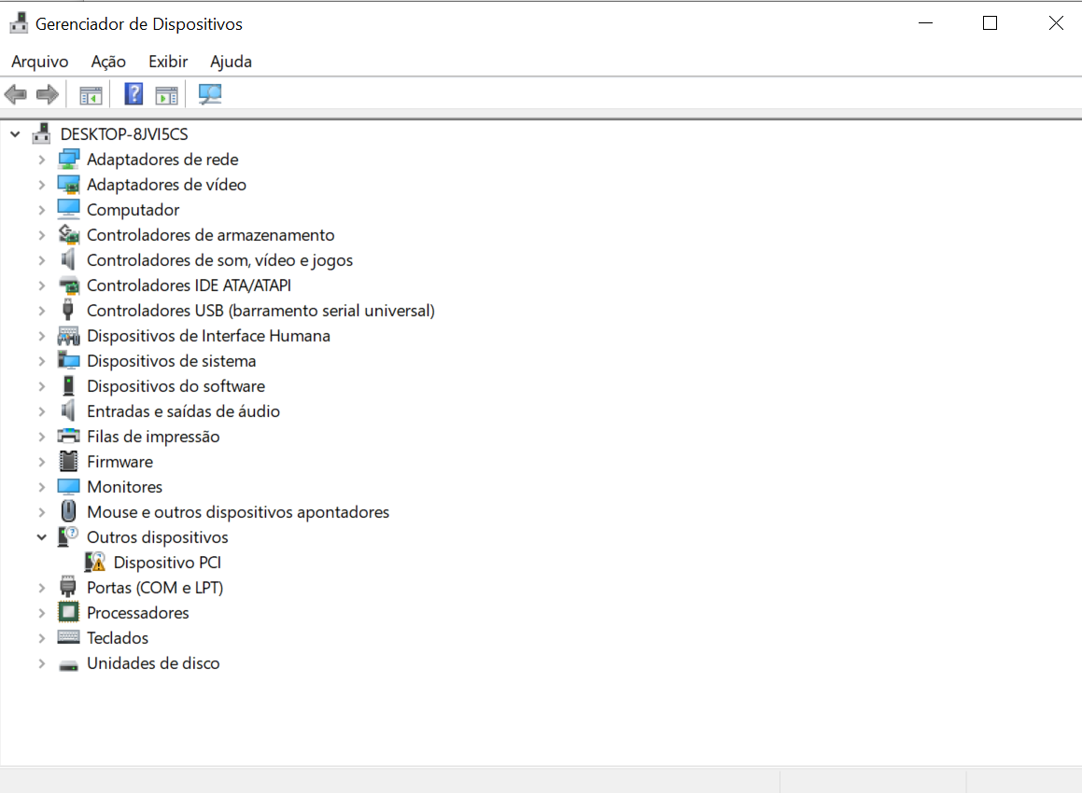
Task: Open the Arquivo menu
Action: point(40,62)
